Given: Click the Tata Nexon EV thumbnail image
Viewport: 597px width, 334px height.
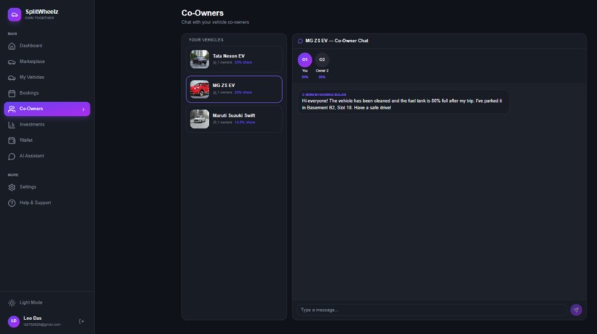Looking at the screenshot, I should (x=199, y=59).
